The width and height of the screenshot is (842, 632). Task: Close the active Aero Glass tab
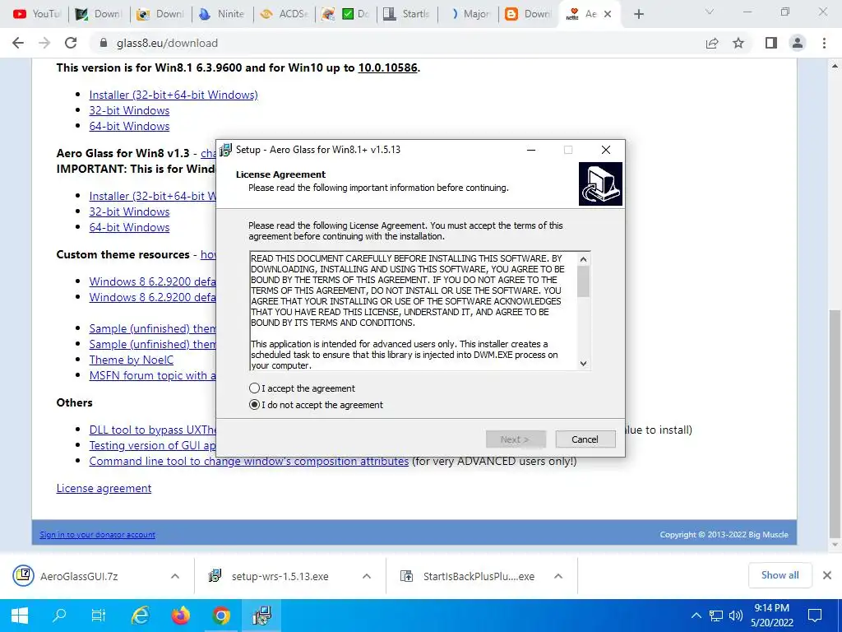point(608,14)
